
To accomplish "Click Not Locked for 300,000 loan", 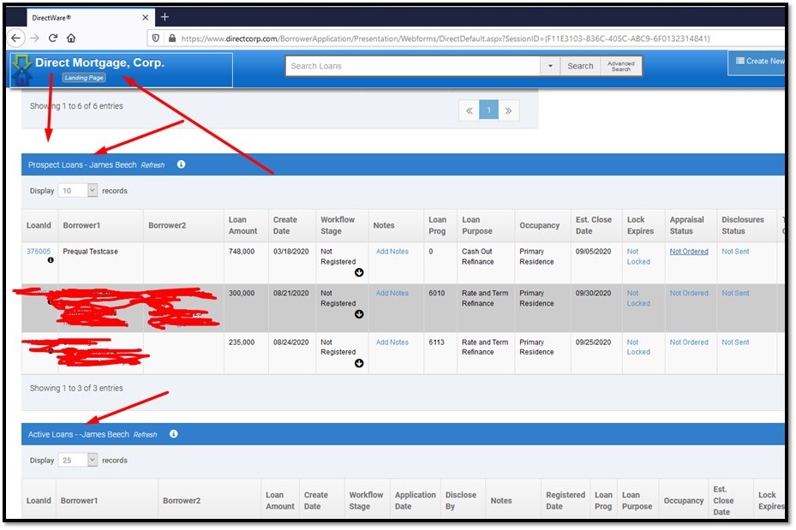I will [638, 298].
